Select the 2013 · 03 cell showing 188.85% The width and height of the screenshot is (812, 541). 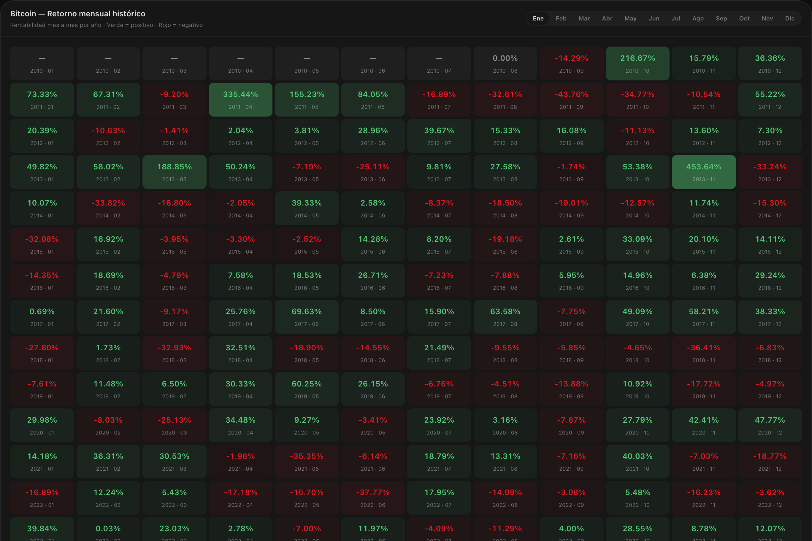[x=174, y=172]
